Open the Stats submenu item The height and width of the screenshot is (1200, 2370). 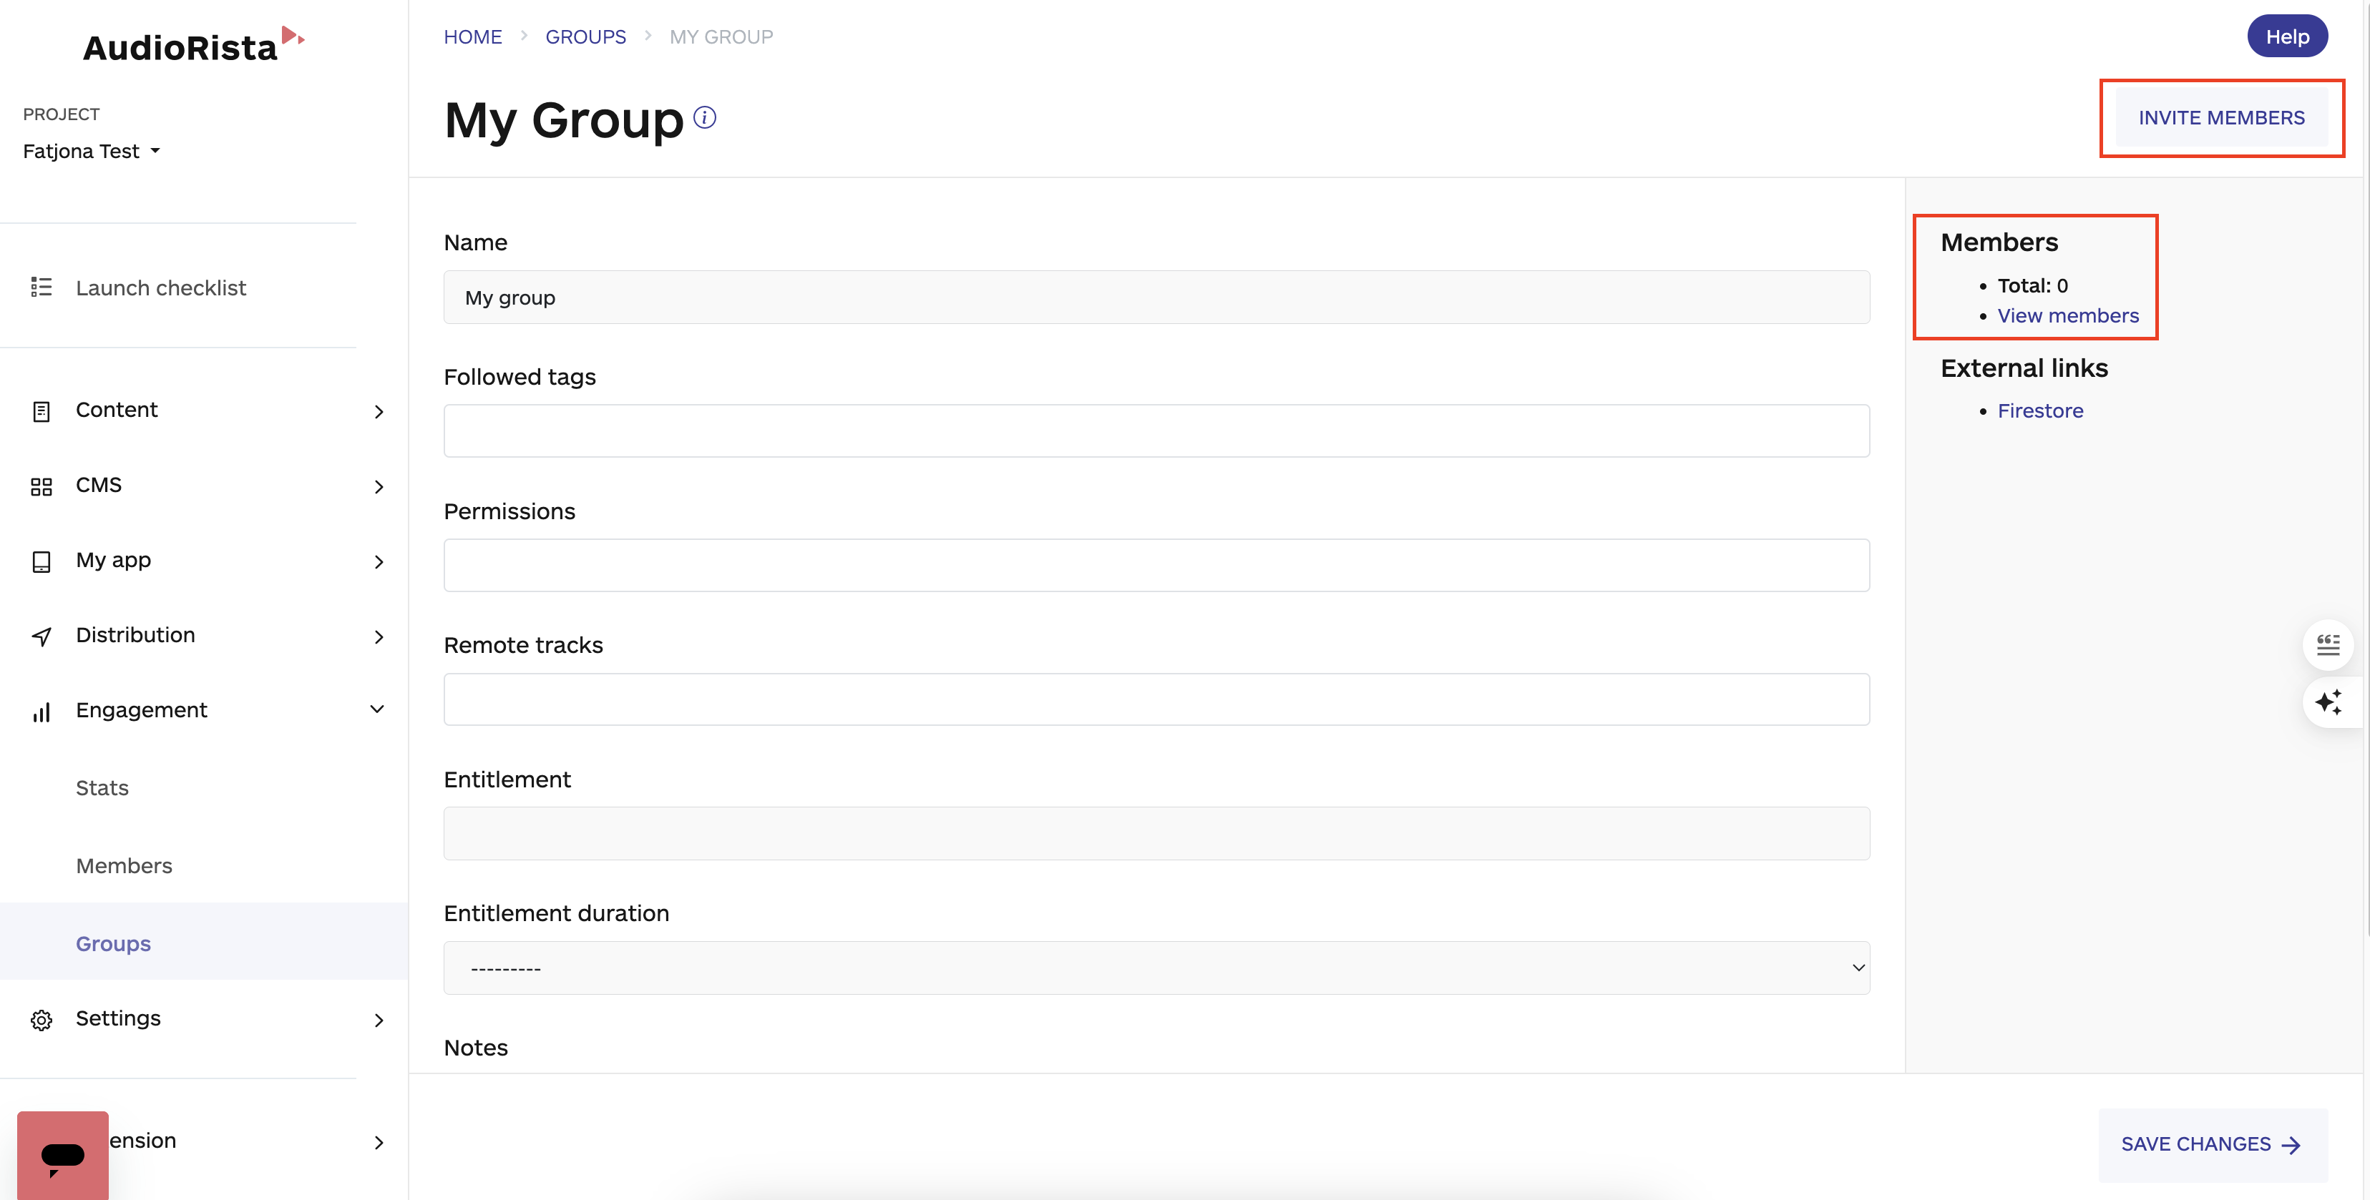point(102,788)
